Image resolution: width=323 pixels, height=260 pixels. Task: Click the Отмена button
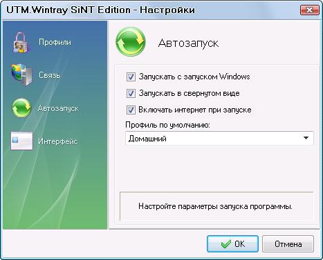(x=288, y=244)
